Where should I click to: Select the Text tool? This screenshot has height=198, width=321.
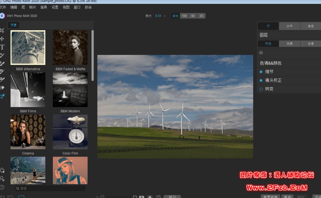point(2,47)
